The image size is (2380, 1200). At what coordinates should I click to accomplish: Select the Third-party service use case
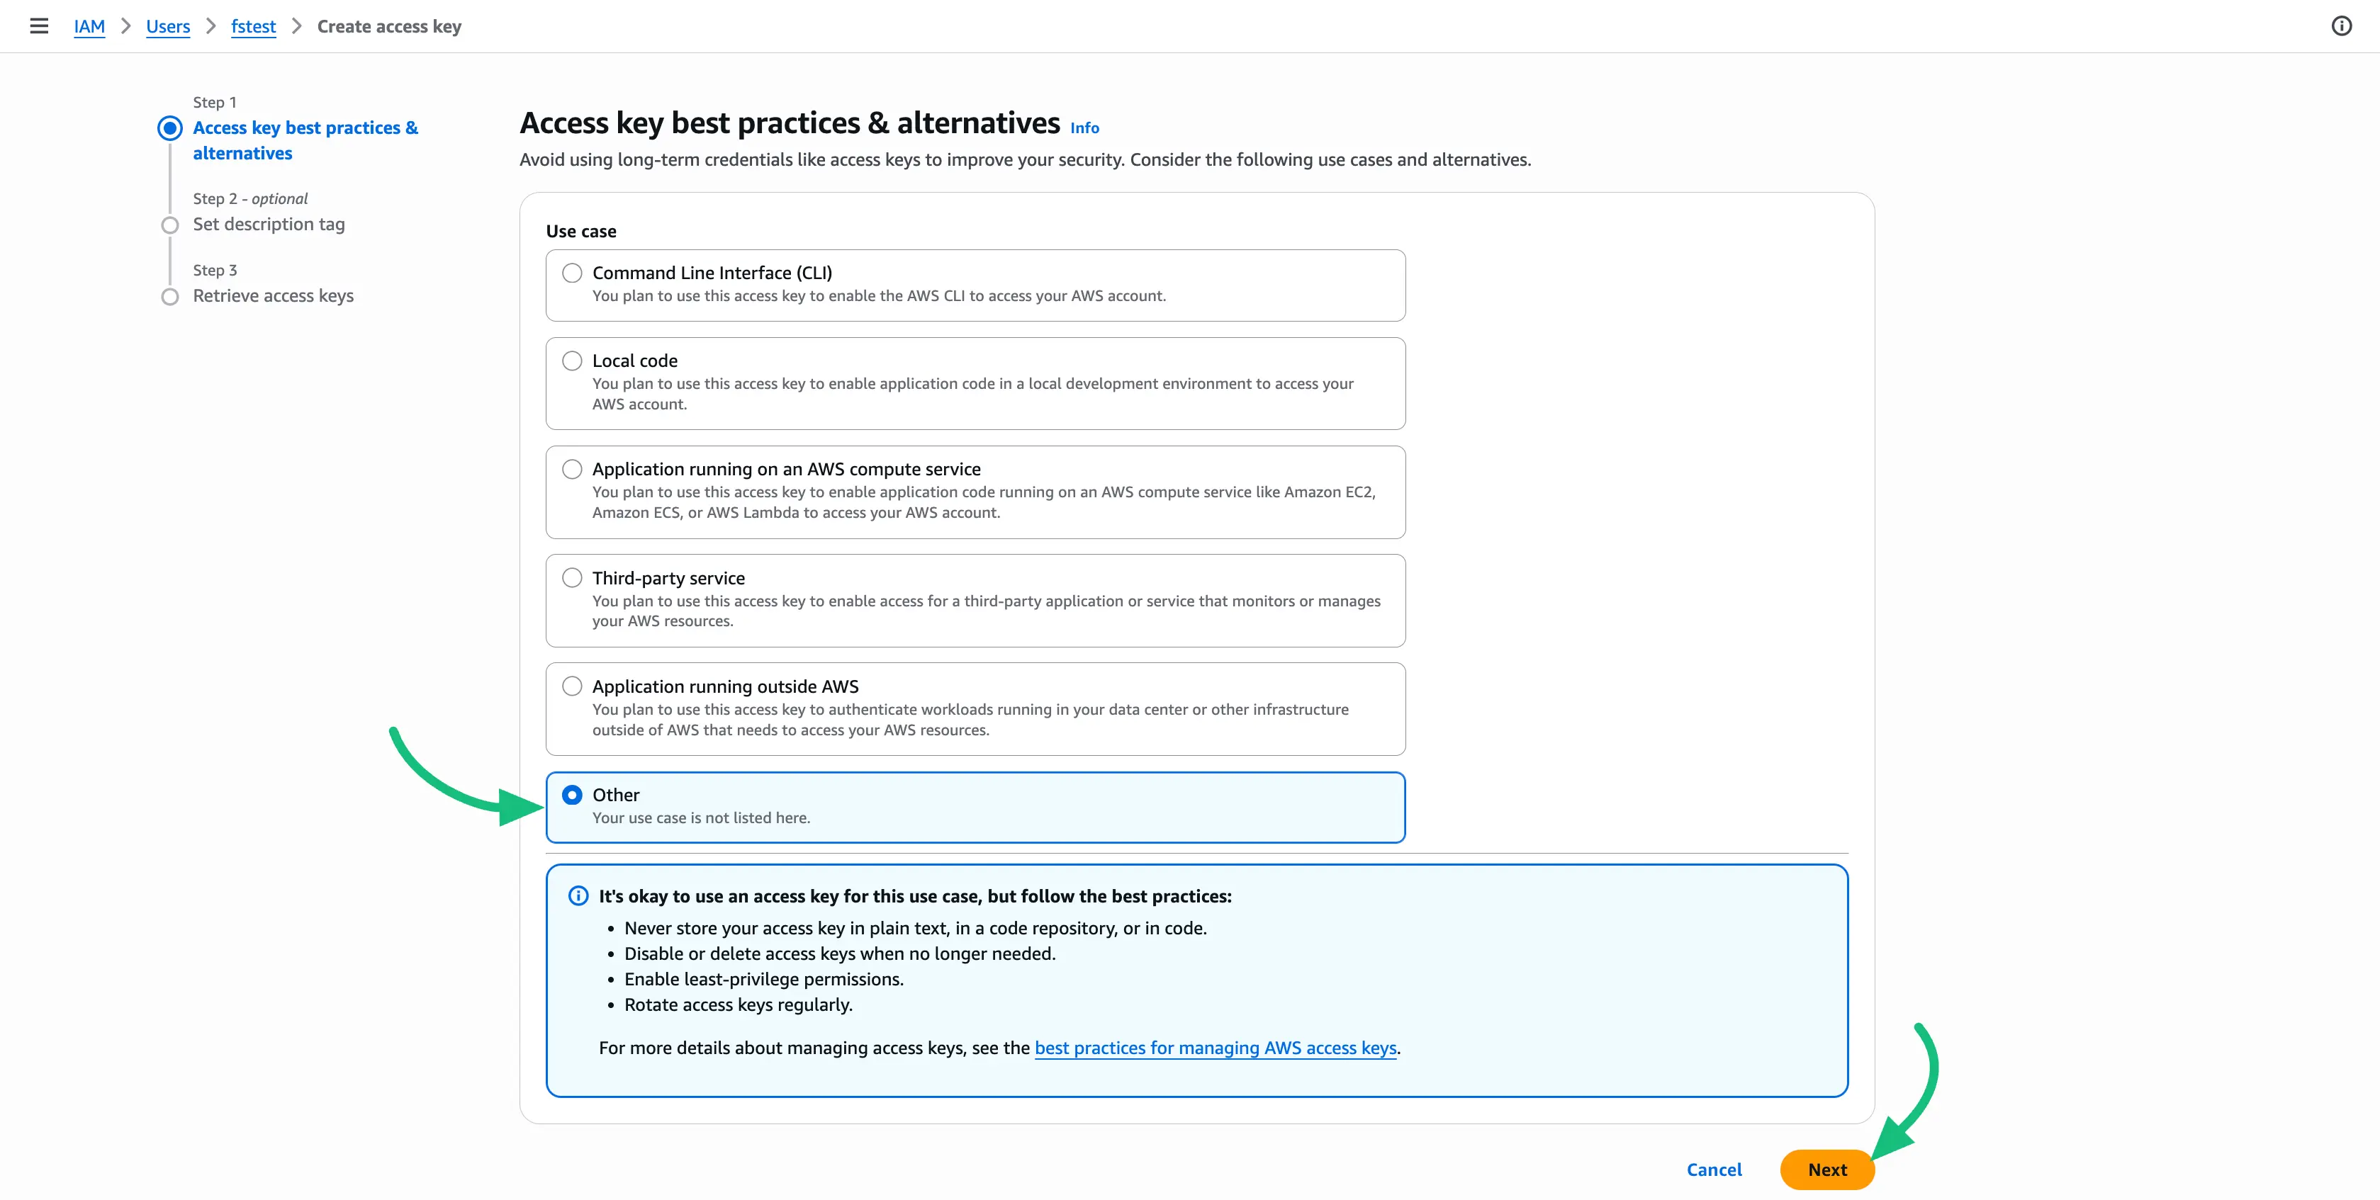572,577
